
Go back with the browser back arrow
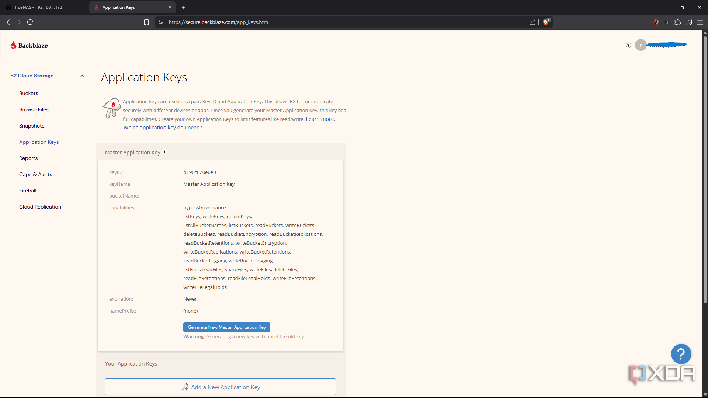pos(8,22)
